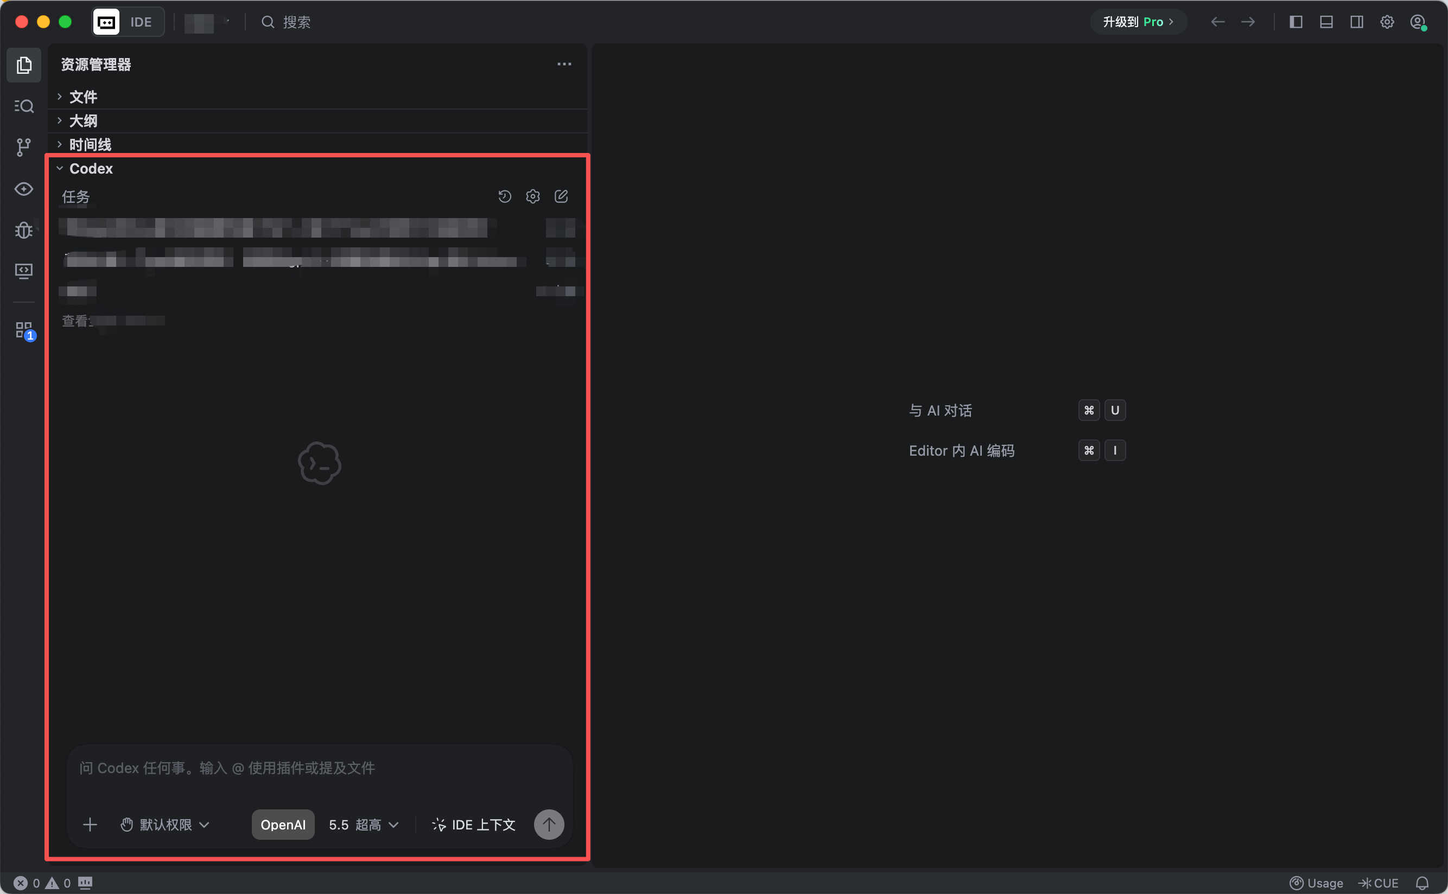This screenshot has width=1448, height=894.
Task: Open the Explorer panel more options ellipsis
Action: point(564,64)
